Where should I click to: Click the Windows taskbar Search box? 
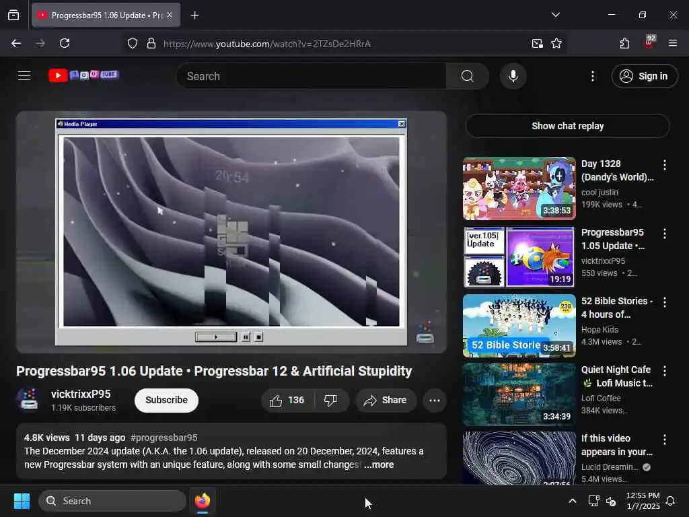pos(112,501)
